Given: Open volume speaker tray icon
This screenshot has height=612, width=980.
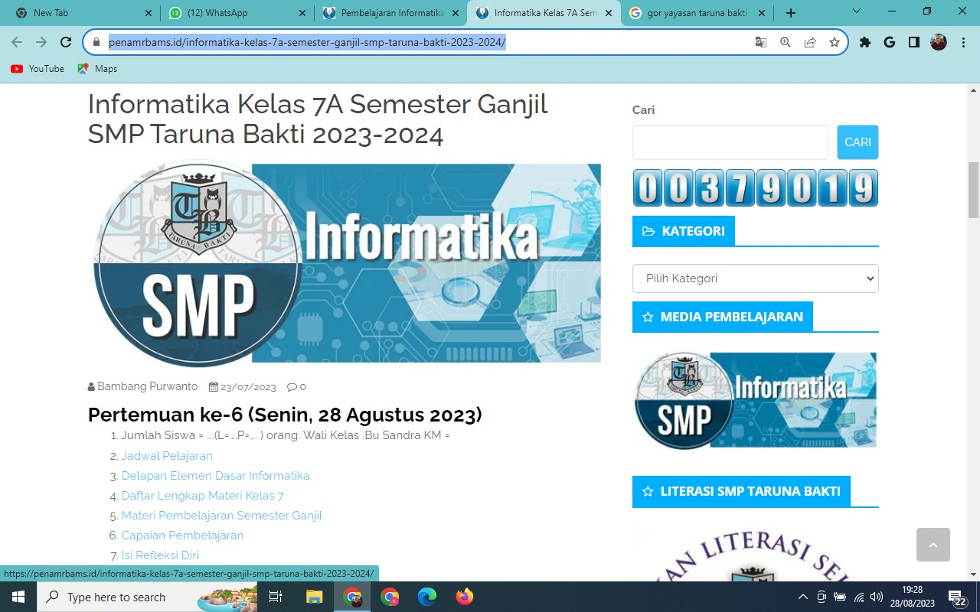Looking at the screenshot, I should (x=877, y=597).
